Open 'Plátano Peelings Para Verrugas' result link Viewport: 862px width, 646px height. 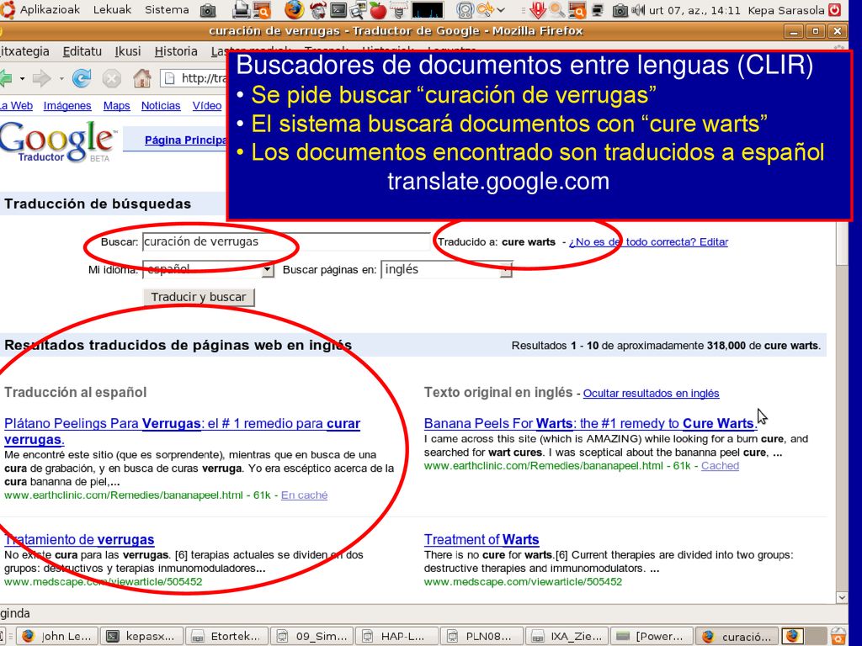point(182,432)
